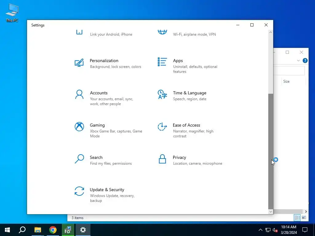Open File Explorer from the taskbar
This screenshot has height=236, width=315.
[x=38, y=230]
